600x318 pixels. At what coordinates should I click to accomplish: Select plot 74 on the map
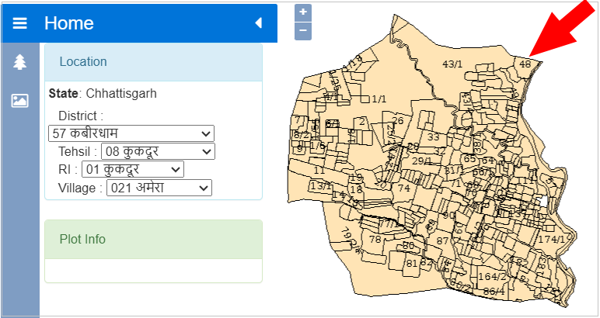click(404, 188)
